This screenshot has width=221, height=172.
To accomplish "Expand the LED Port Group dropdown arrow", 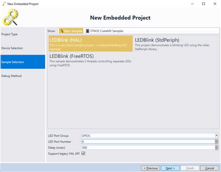I will tap(216, 135).
